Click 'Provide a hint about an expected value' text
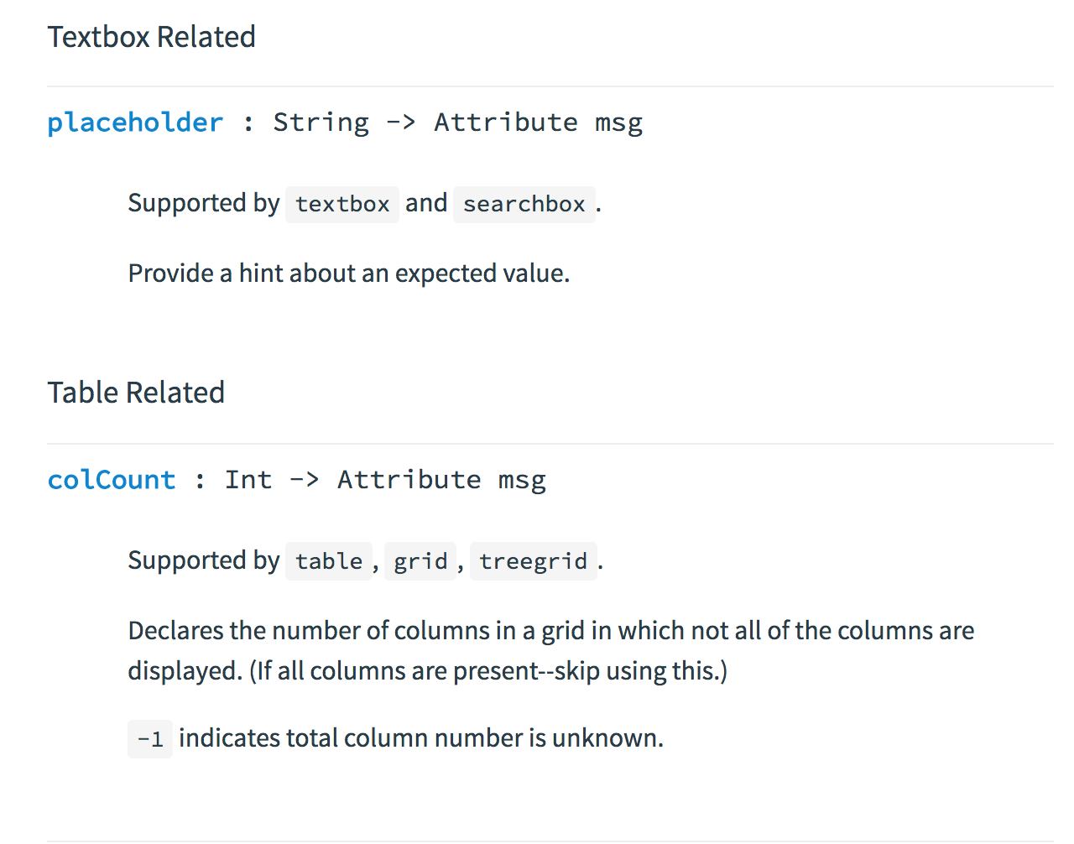This screenshot has height=844, width=1074. tap(349, 274)
